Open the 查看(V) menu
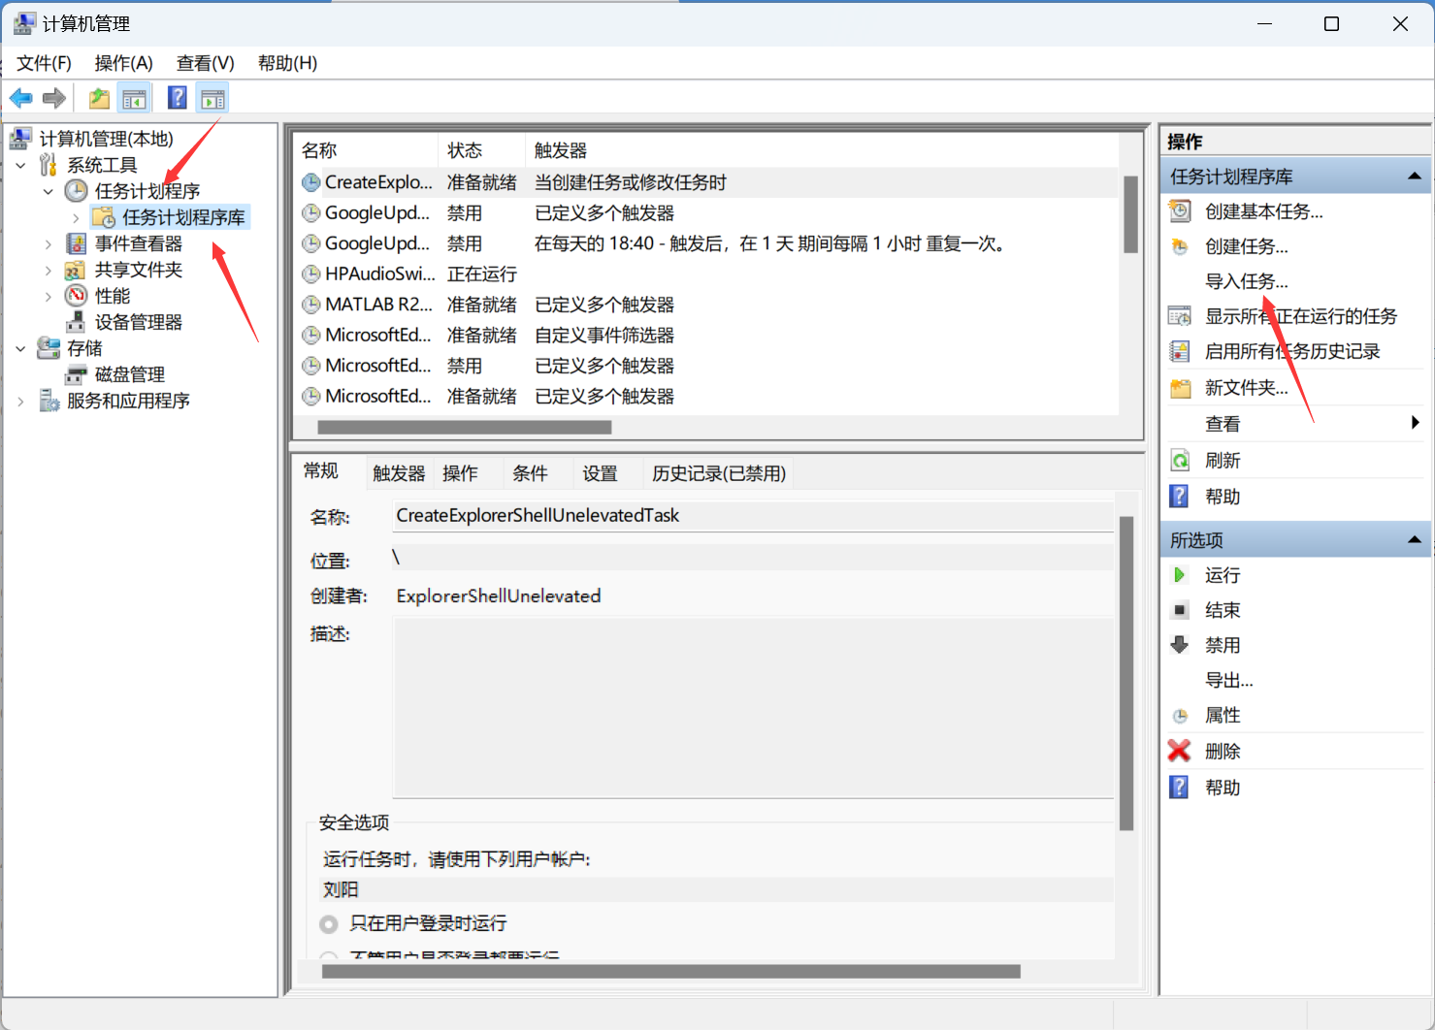Image resolution: width=1435 pixels, height=1030 pixels. click(x=205, y=63)
